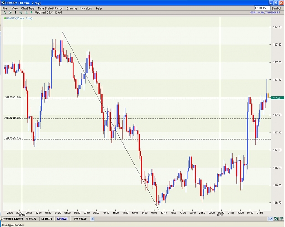Click the scroll left arrow in status bar

92,219
